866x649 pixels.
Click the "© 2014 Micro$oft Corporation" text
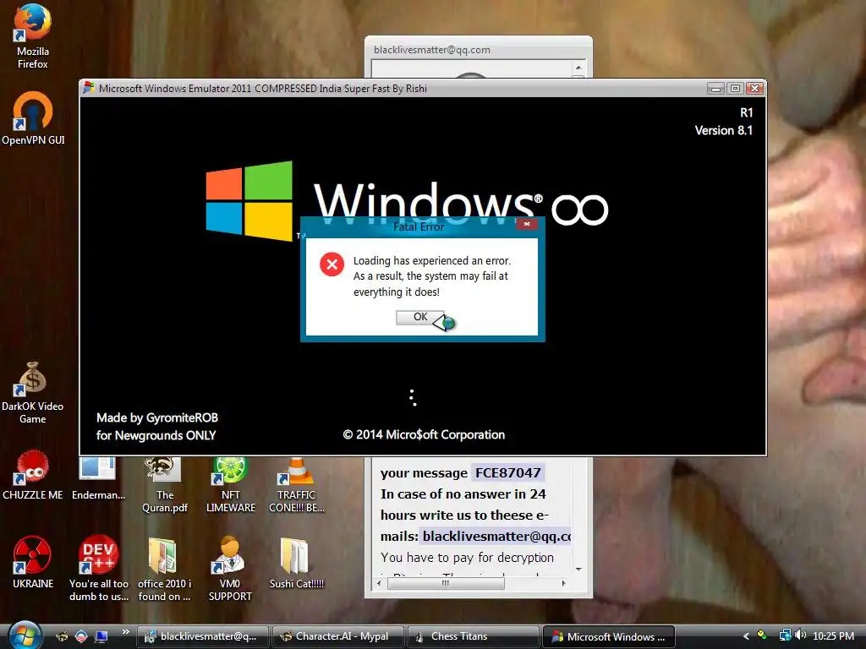coord(424,435)
